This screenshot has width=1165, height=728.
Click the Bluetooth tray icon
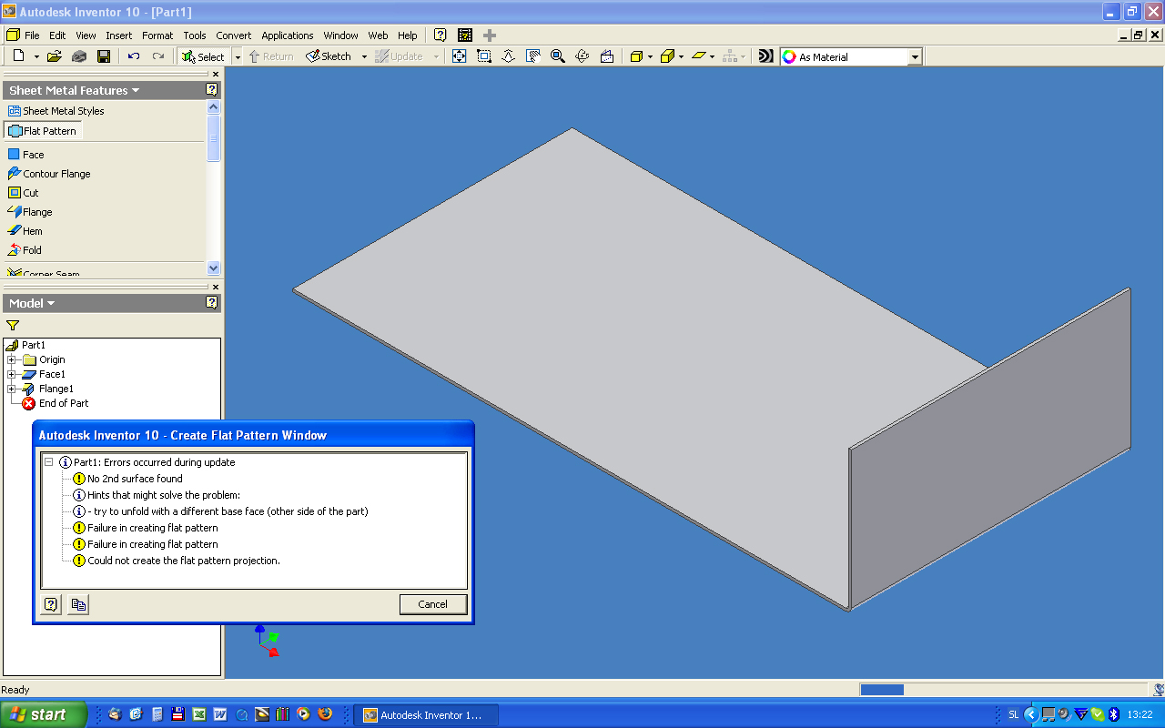[x=1113, y=714]
